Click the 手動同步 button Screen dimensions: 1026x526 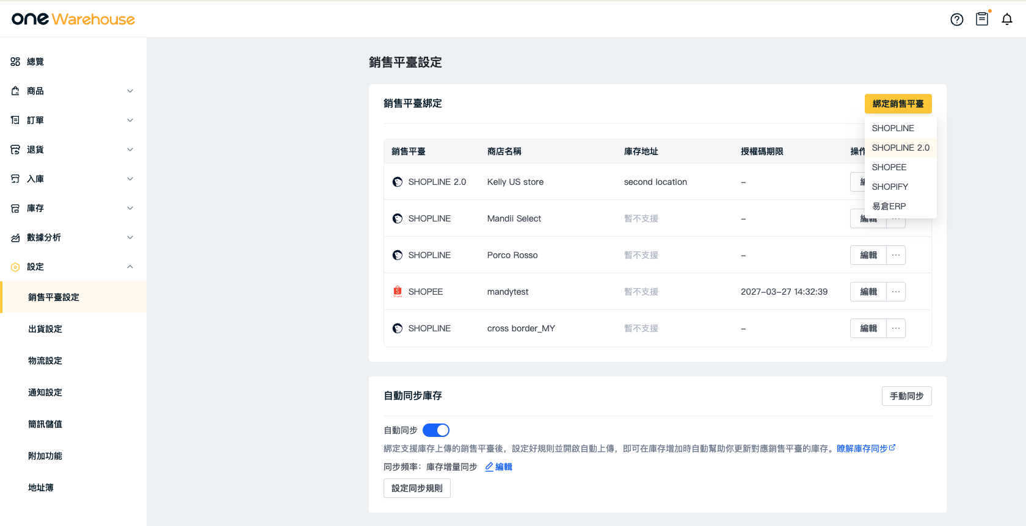pyautogui.click(x=907, y=396)
